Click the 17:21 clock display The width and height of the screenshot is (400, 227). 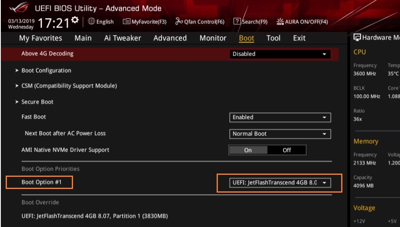[53, 23]
